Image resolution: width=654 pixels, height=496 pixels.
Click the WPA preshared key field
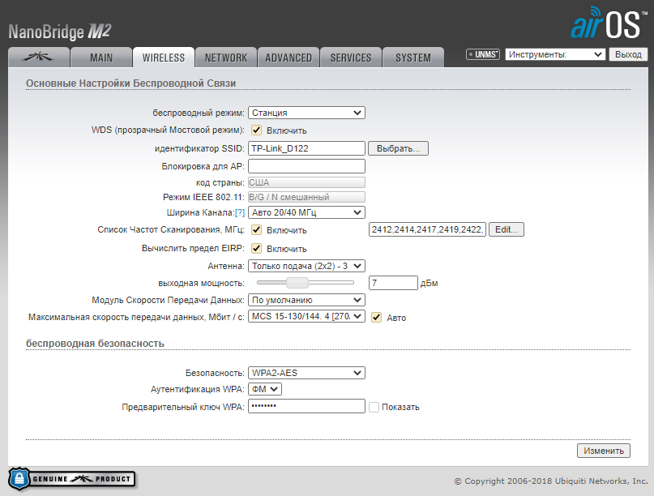pos(306,406)
